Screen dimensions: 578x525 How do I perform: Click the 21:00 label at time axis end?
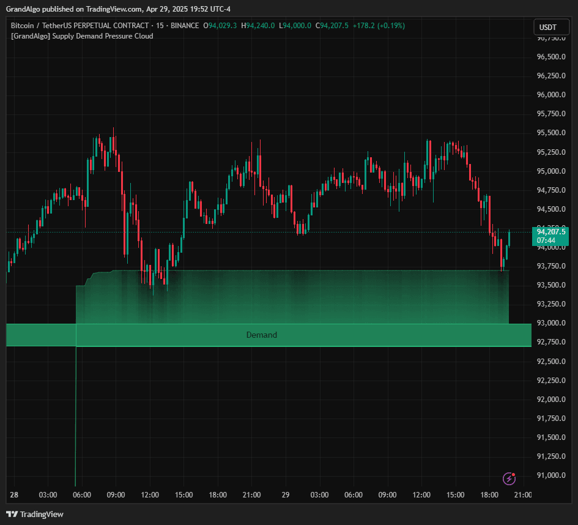(523, 495)
